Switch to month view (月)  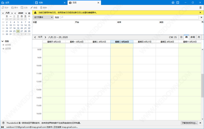(x=199, y=37)
